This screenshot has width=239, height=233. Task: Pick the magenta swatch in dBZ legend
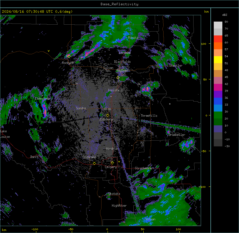click(218, 87)
